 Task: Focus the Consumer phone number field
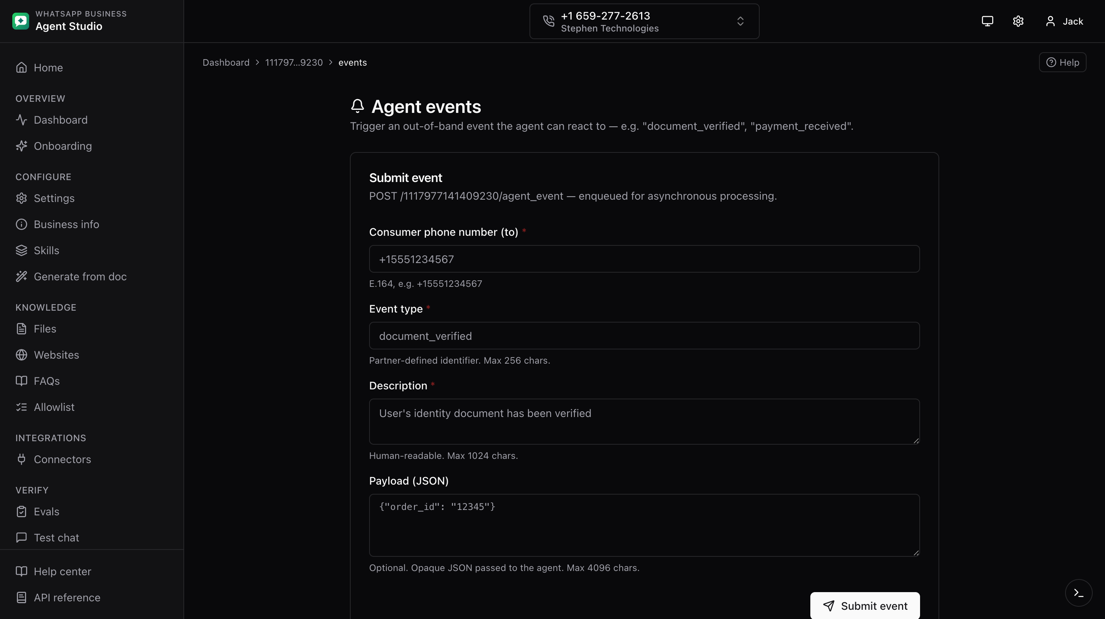coord(644,259)
